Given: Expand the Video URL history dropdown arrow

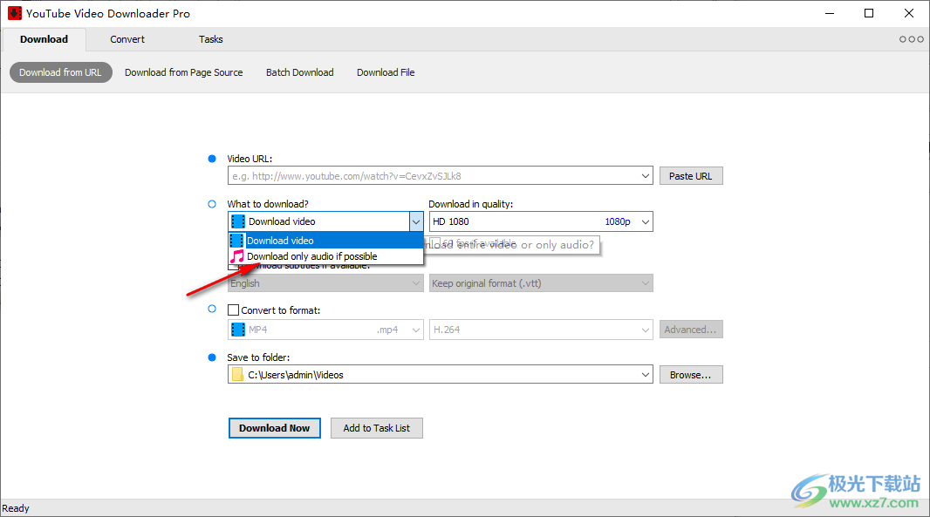Looking at the screenshot, I should [646, 176].
